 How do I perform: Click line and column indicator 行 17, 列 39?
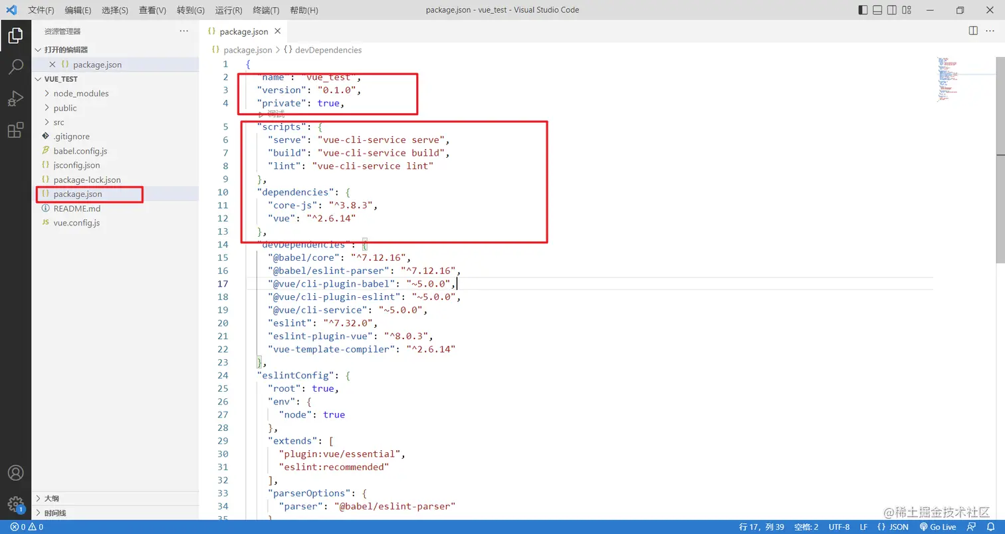pos(762,527)
